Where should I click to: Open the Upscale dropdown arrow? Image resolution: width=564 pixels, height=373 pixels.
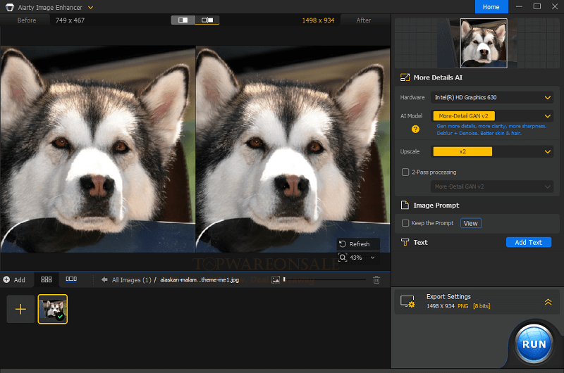point(548,151)
